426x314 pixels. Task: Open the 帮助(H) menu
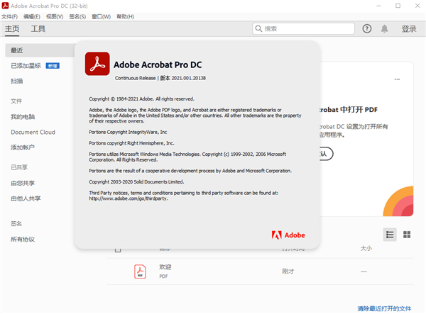tap(125, 16)
